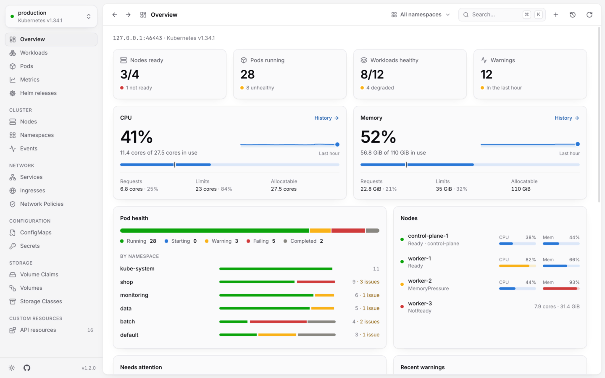
Task: Click the forward navigation arrow
Action: 128,15
